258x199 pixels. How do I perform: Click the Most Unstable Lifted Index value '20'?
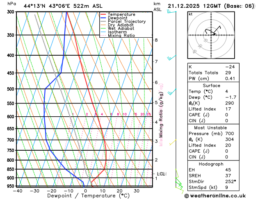(228, 145)
